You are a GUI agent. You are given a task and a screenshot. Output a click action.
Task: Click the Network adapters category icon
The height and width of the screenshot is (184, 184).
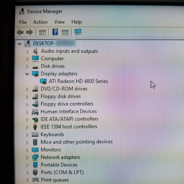(35, 158)
